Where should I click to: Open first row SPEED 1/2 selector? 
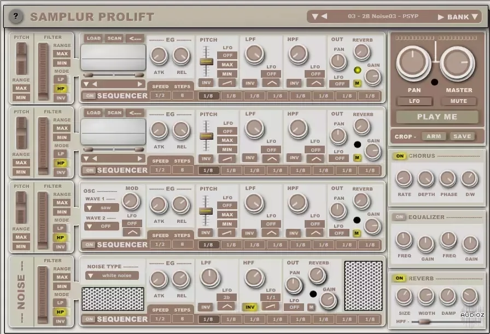tap(160, 95)
